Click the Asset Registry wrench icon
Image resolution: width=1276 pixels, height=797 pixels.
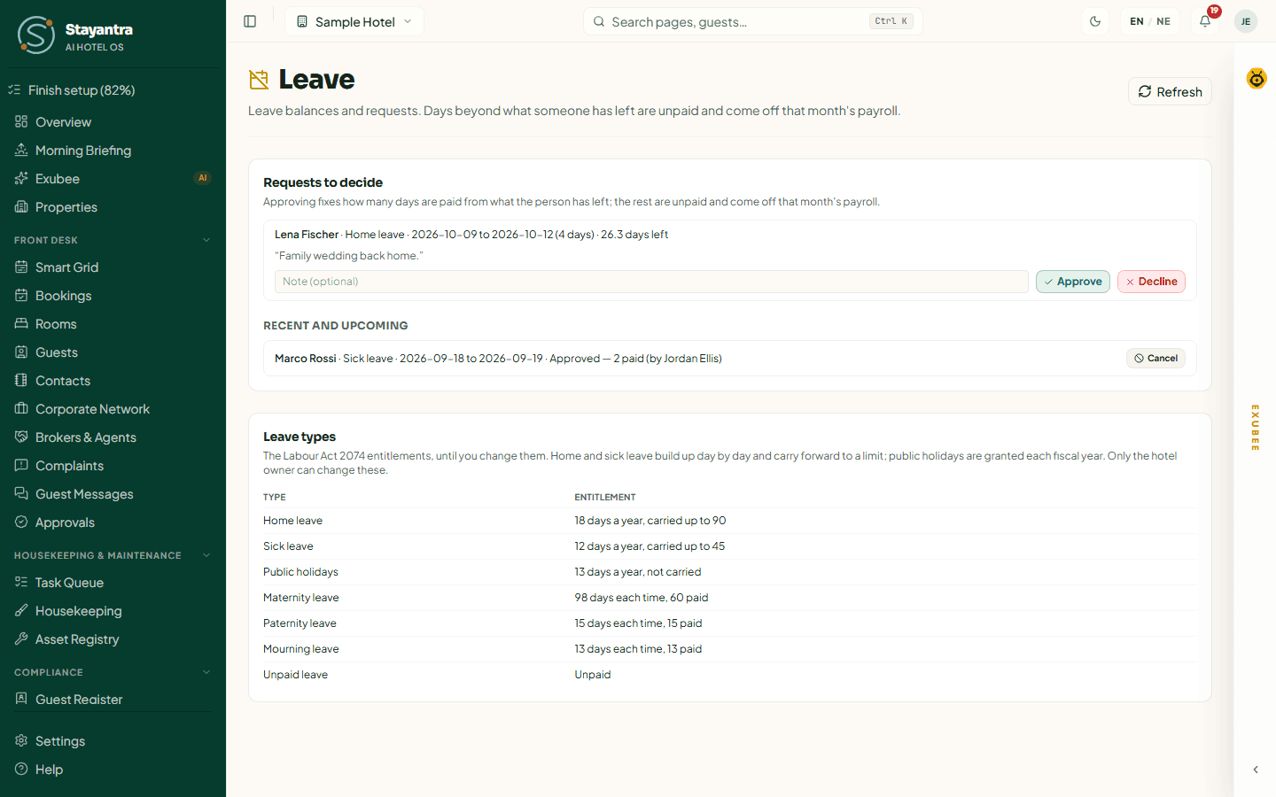[x=21, y=639]
